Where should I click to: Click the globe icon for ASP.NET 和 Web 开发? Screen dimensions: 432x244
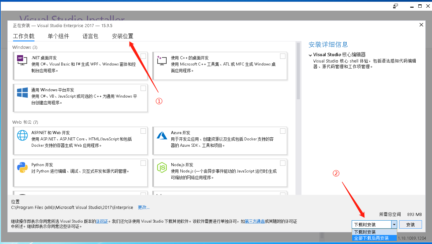(22, 135)
